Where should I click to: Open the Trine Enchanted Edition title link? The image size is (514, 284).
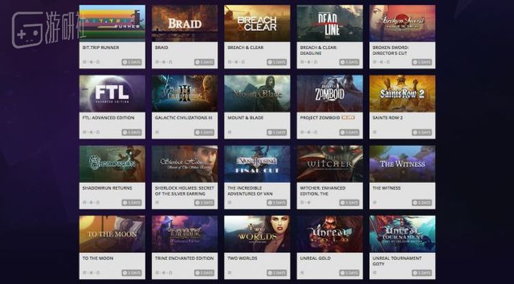point(184,259)
